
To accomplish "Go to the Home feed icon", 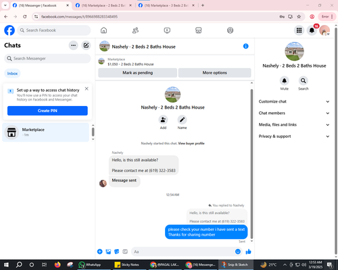I will pos(103,30).
